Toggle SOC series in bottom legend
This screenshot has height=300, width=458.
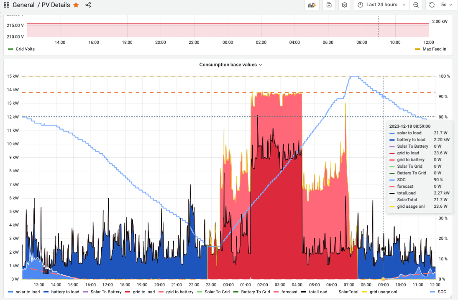click(442, 292)
